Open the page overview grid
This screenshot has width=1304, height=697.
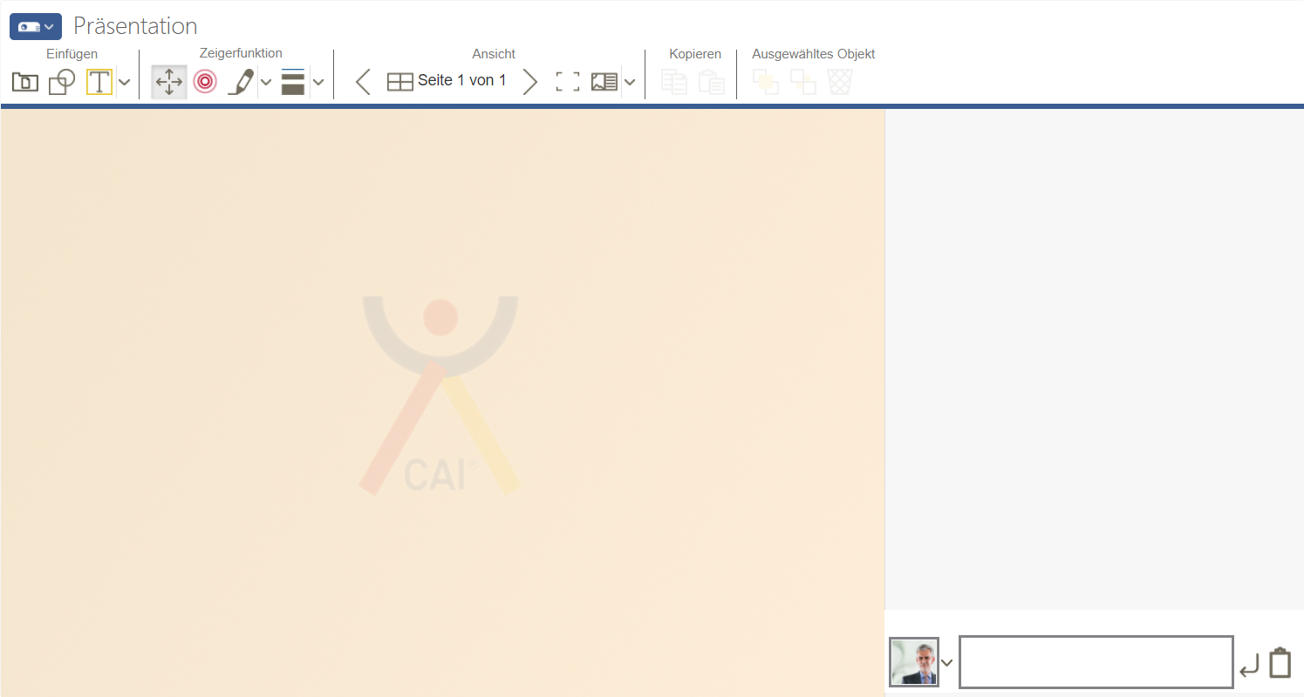(x=399, y=82)
